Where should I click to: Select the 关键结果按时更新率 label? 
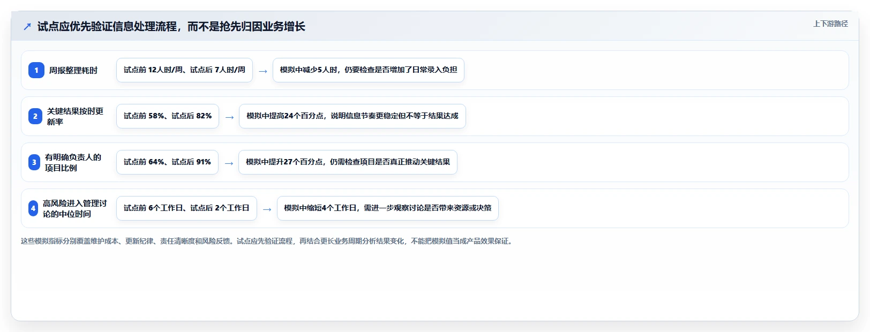click(x=75, y=116)
